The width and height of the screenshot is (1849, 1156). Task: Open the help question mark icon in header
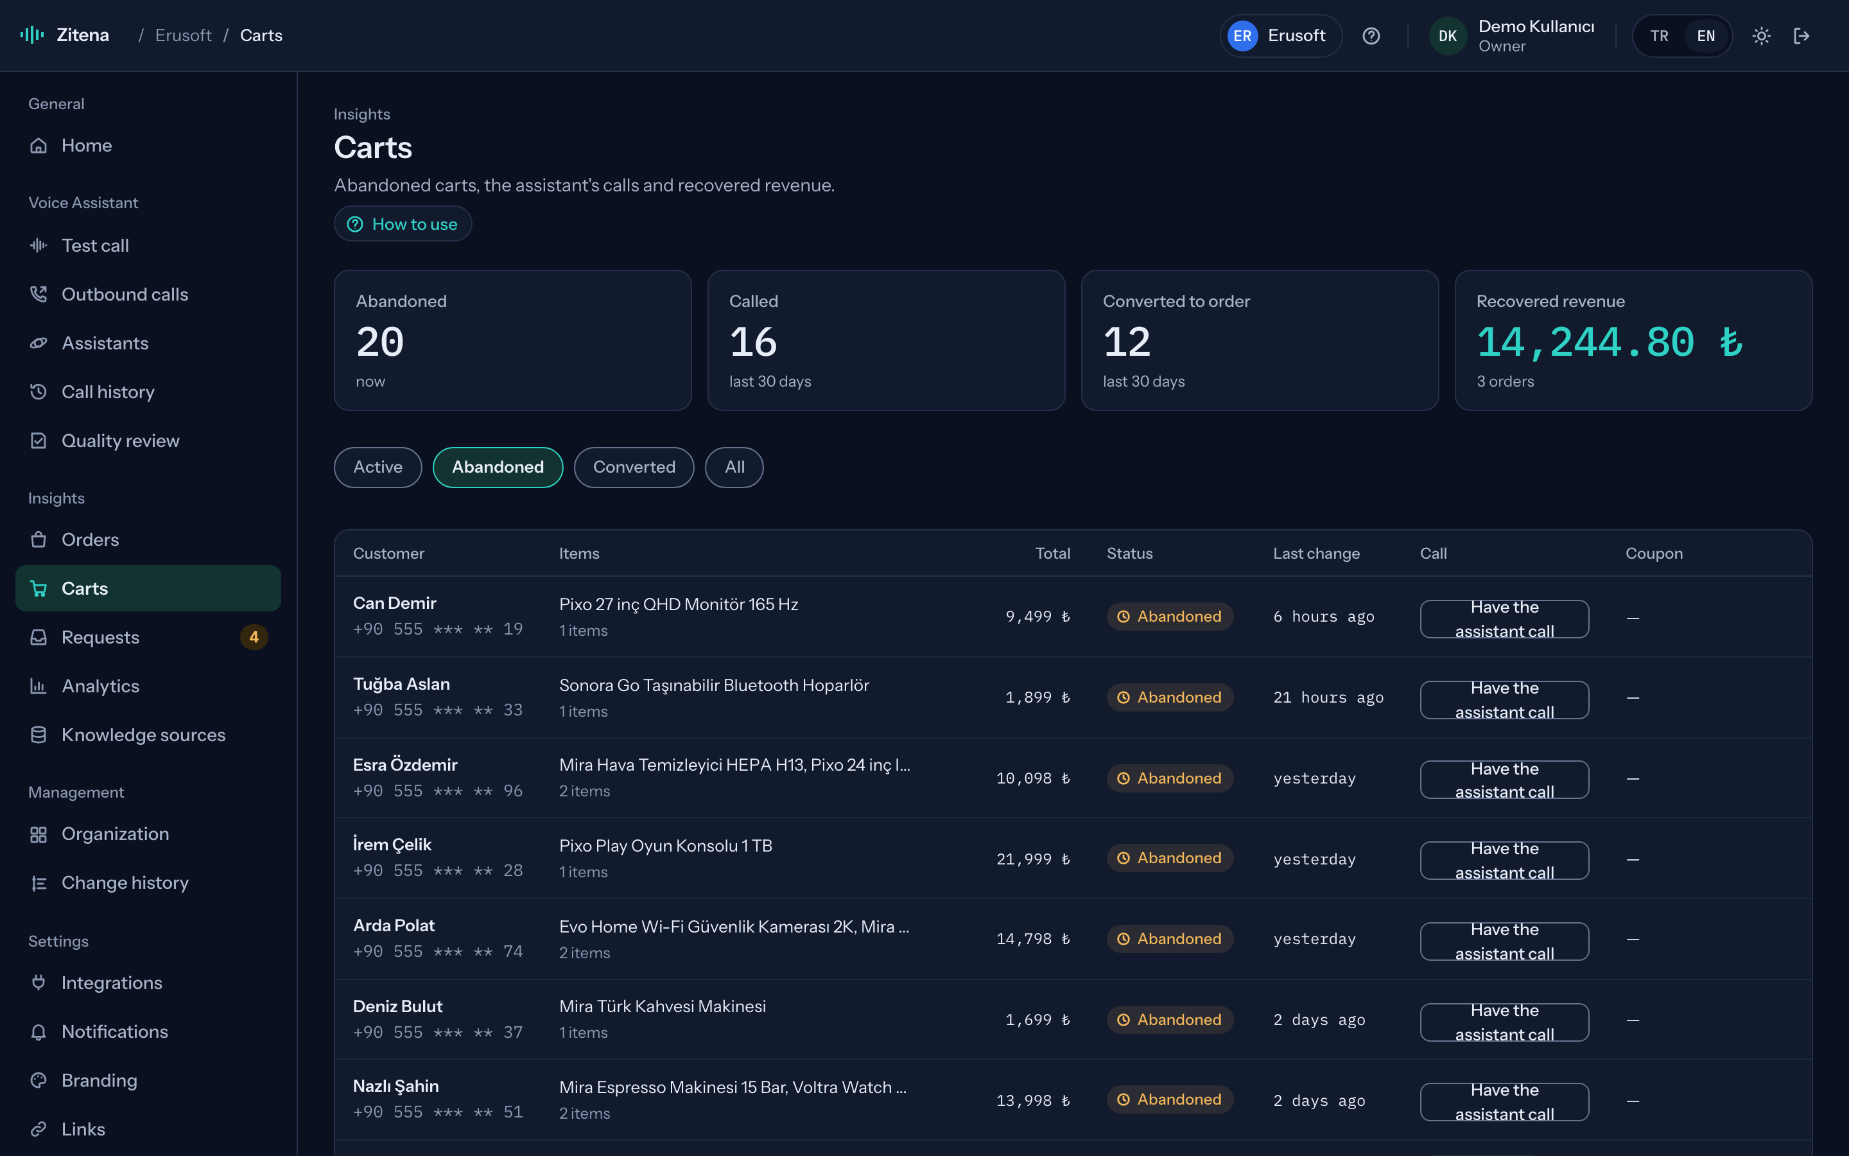pyautogui.click(x=1371, y=36)
